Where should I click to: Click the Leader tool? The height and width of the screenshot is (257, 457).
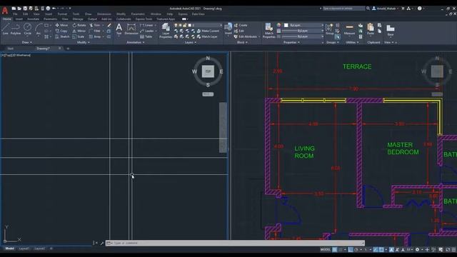(146, 31)
